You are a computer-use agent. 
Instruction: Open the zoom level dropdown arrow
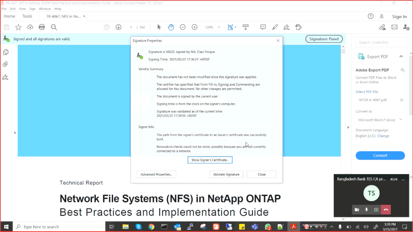pyautogui.click(x=219, y=27)
